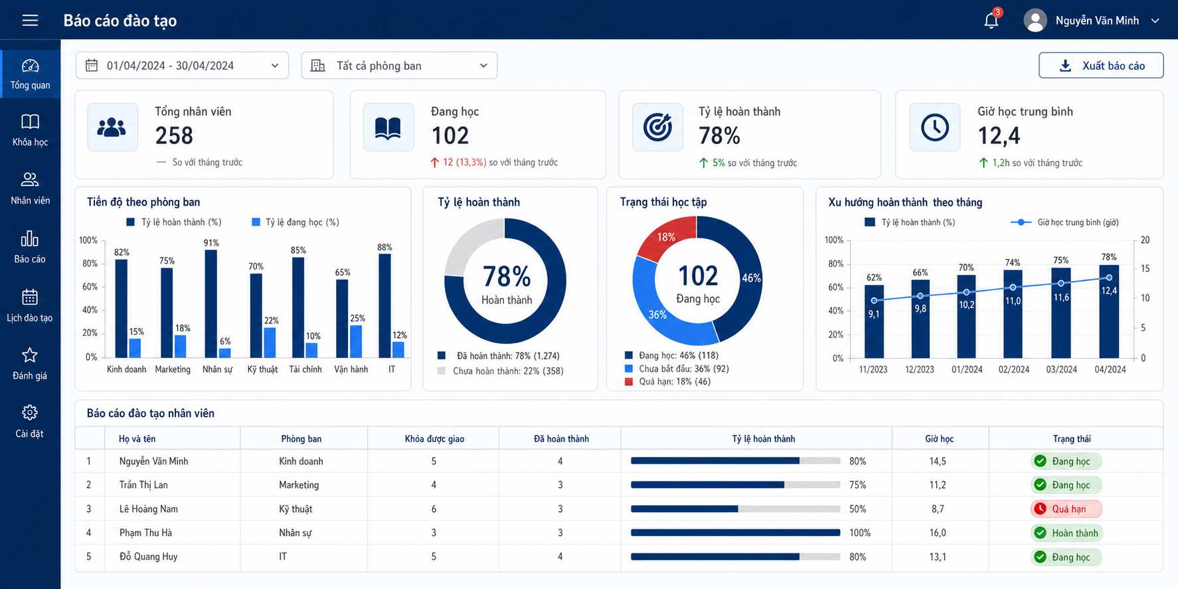Image resolution: width=1178 pixels, height=589 pixels.
Task: Click the Xuất báo cáo button
Action: click(1101, 65)
